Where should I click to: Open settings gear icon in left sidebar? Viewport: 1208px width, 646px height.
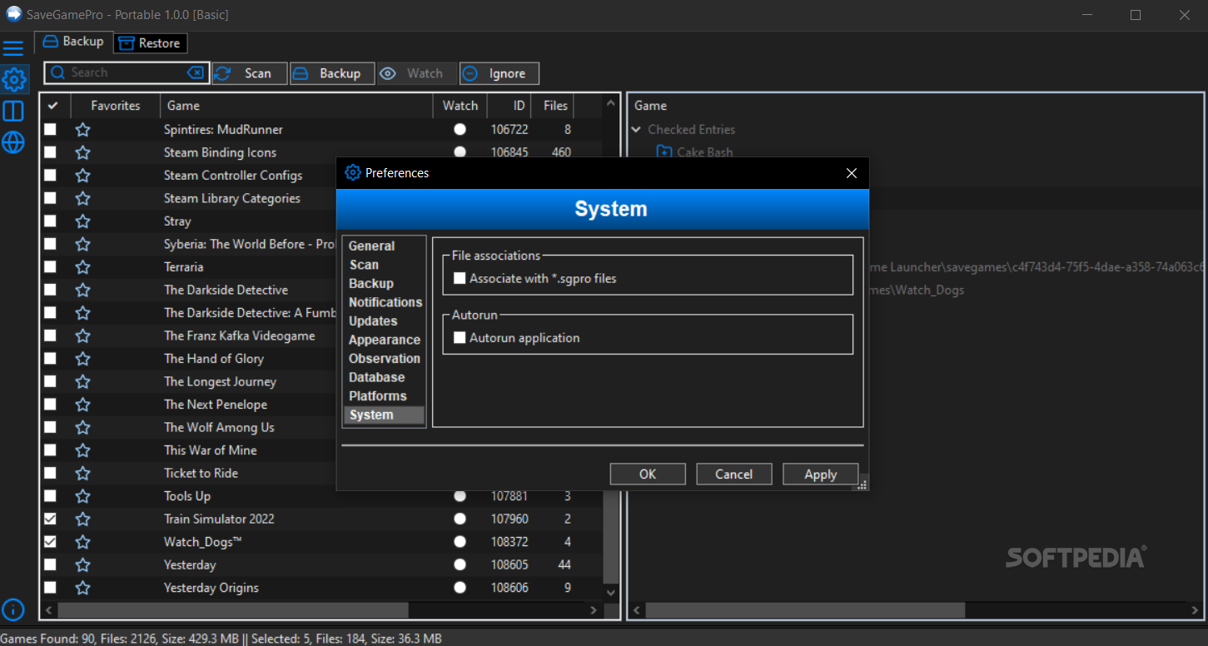click(x=14, y=80)
